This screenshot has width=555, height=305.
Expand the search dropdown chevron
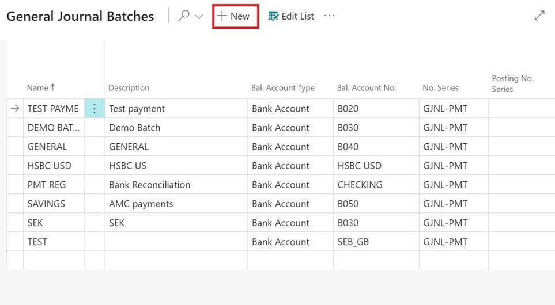(199, 17)
